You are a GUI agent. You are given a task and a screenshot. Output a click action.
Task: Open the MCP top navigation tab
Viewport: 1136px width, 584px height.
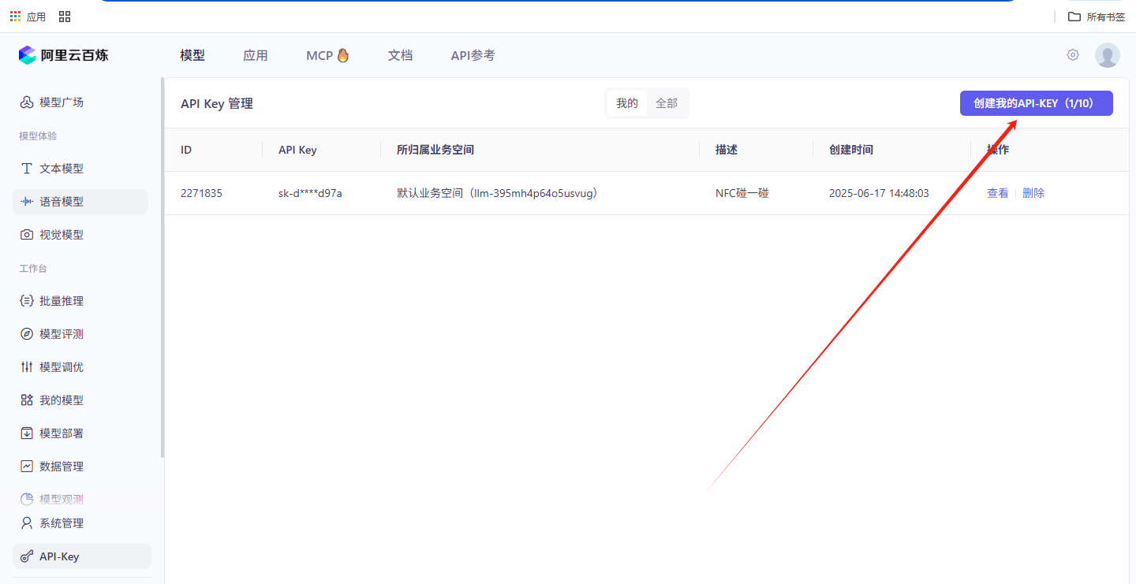point(327,55)
